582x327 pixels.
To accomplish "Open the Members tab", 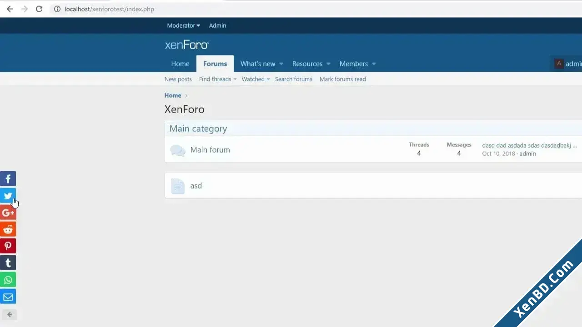I will pyautogui.click(x=354, y=64).
